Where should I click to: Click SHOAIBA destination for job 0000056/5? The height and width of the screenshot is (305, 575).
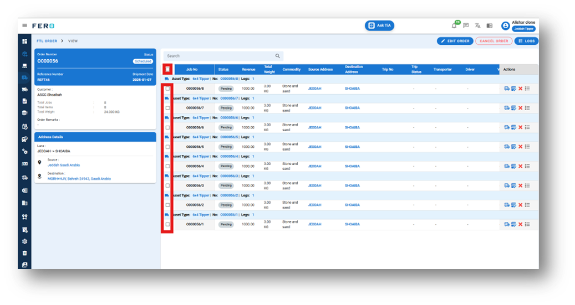(x=352, y=147)
